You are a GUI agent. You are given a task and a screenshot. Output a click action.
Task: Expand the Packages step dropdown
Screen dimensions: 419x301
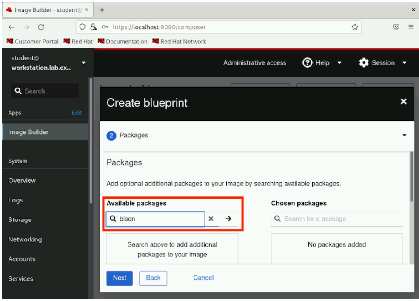click(x=404, y=136)
